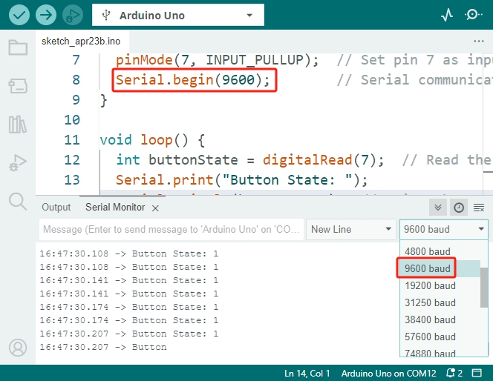Expand the Arduino Uno board selector
Viewport: 493px width, 381px height.
(x=178, y=15)
